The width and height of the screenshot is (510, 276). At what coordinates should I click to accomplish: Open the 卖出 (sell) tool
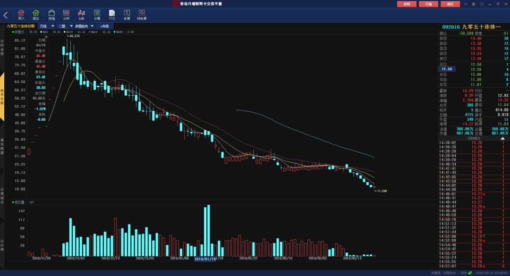tap(36, 15)
